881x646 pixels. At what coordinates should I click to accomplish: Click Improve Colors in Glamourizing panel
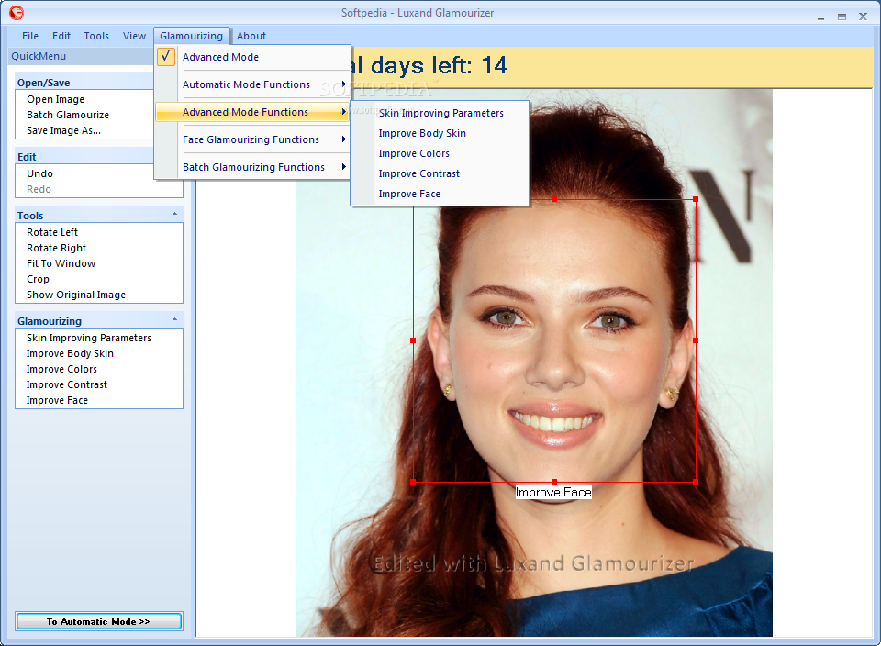(x=61, y=369)
